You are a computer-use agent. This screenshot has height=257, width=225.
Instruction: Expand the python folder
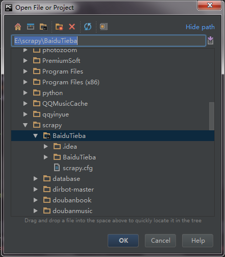coord(26,92)
